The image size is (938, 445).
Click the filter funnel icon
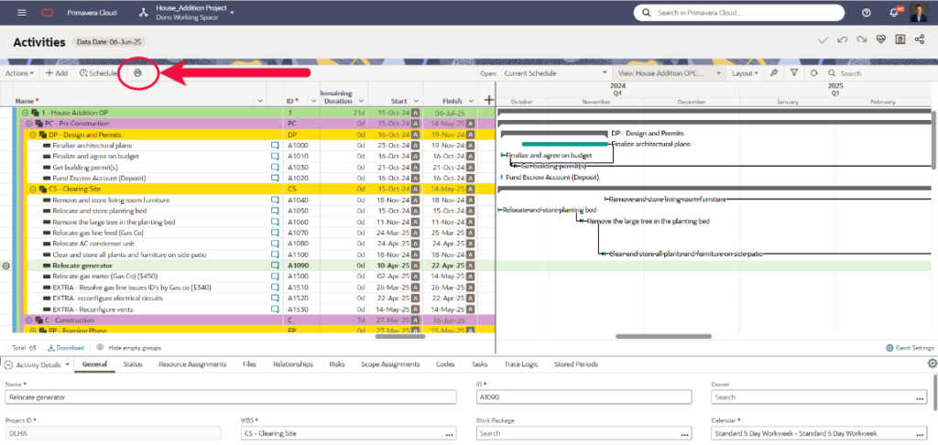[794, 73]
